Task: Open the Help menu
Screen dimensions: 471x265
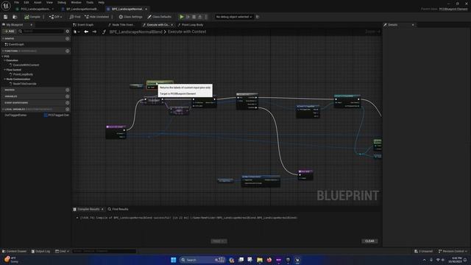Action: point(102,2)
